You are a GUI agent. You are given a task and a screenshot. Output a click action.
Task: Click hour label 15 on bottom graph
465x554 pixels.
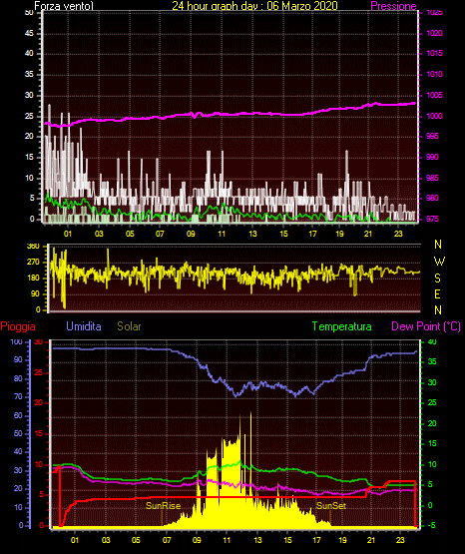[x=287, y=540]
